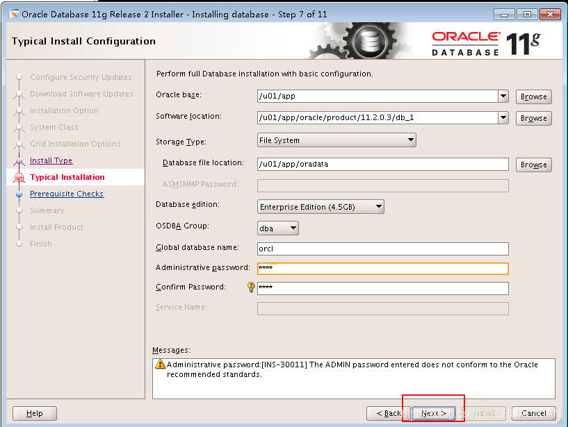568x427 pixels.
Task: Browse for the Software location
Action: click(x=534, y=118)
